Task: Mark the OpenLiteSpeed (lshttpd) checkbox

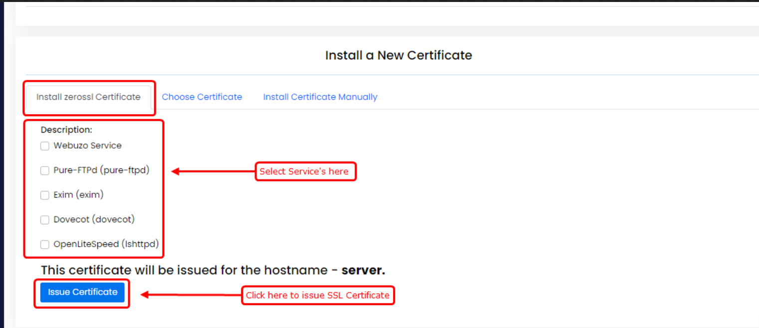Action: [45, 245]
